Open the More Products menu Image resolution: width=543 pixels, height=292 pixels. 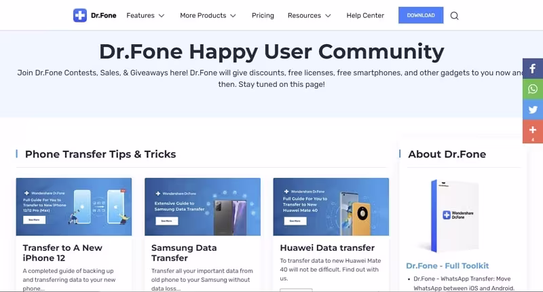[x=203, y=15]
